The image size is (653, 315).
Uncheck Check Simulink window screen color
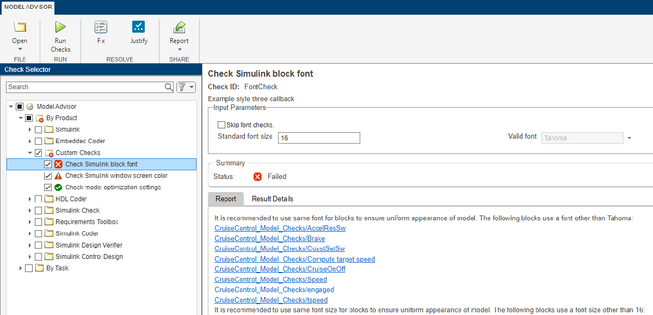coord(48,176)
